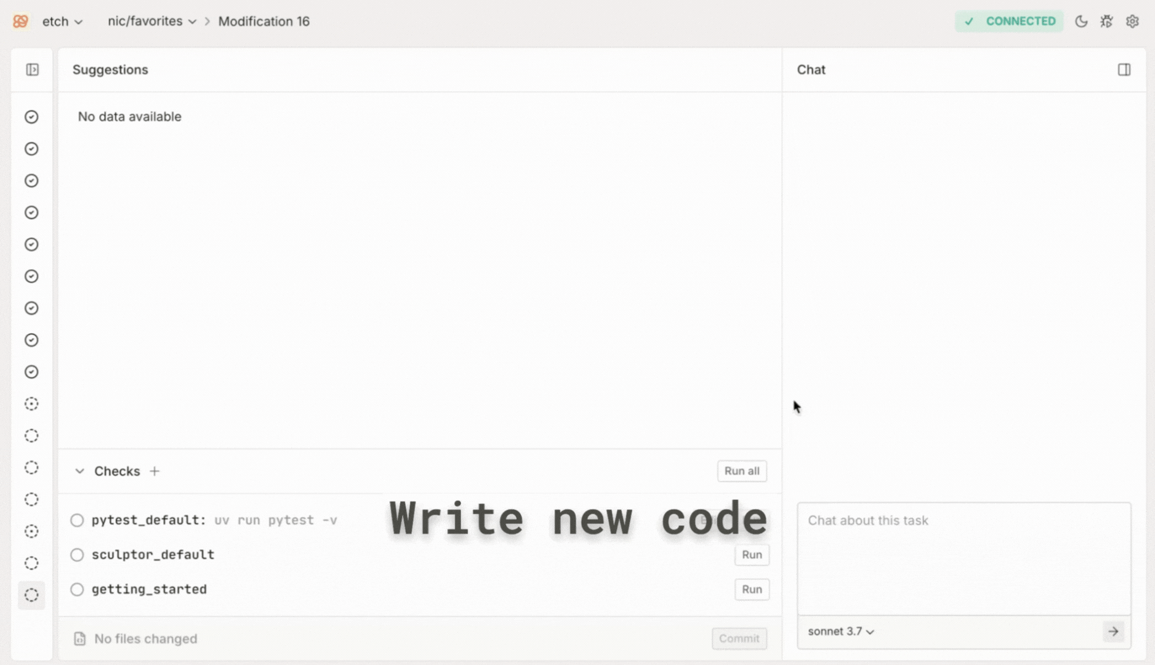Open the etch project dropdown
The image size is (1155, 665).
tap(62, 22)
